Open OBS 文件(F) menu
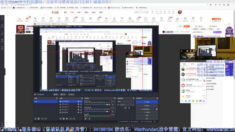Viewport: 235px width, 132px height. click(x=36, y=26)
